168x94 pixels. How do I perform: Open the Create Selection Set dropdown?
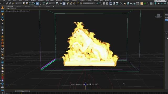coord(89,3)
